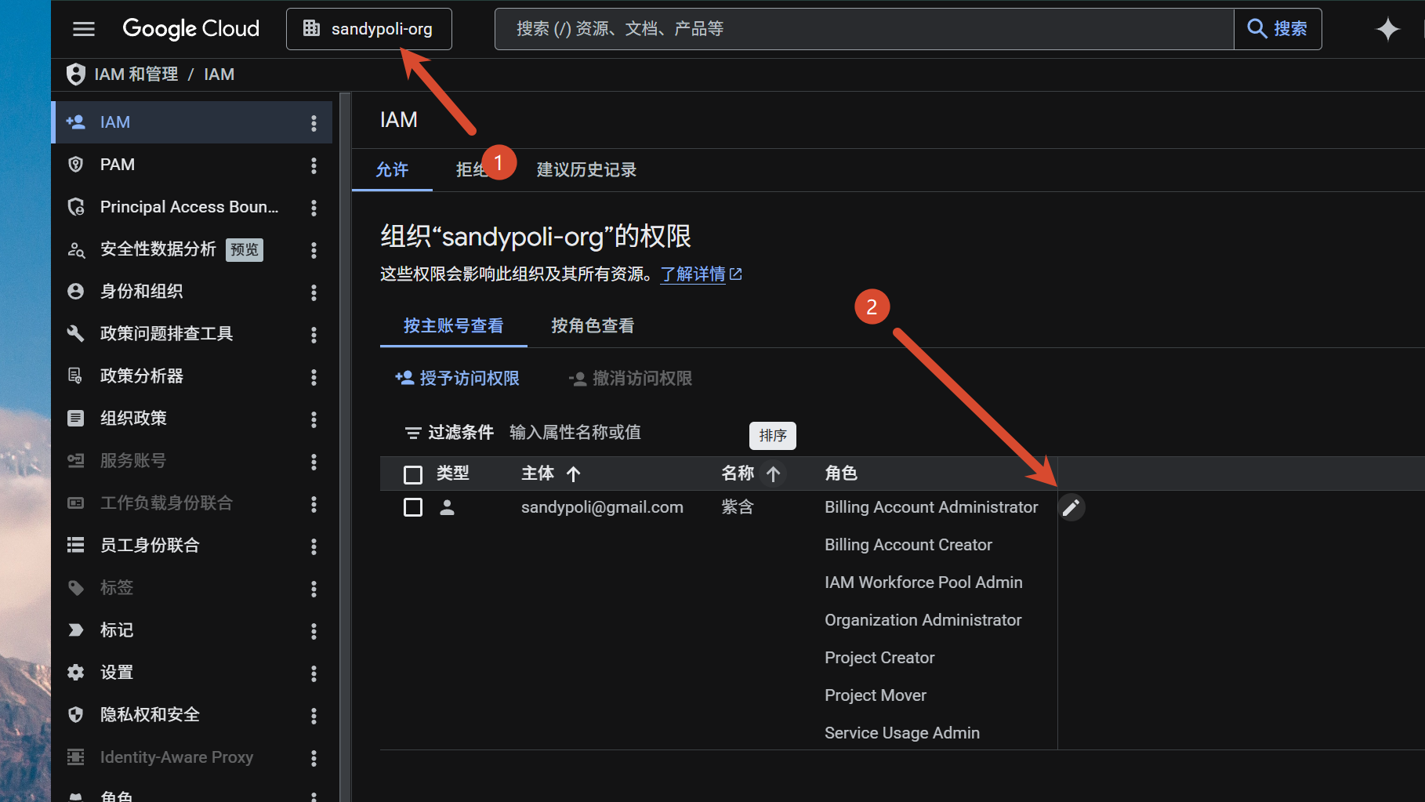Viewport: 1425px width, 802px height.
Task: Open 员工身份联合 in sidebar
Action: [192, 546]
